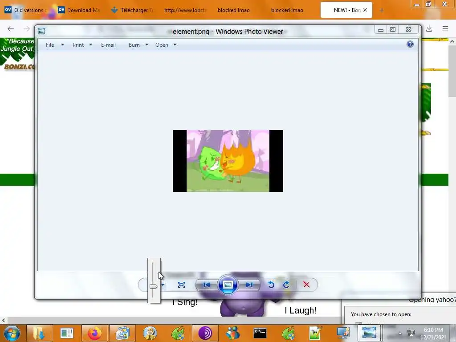
Task: Go to the next picture
Action: (x=249, y=285)
